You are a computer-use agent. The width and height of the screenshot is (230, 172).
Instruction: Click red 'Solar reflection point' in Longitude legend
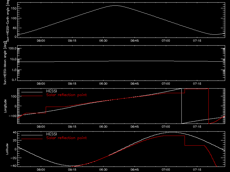pyautogui.click(x=66, y=95)
